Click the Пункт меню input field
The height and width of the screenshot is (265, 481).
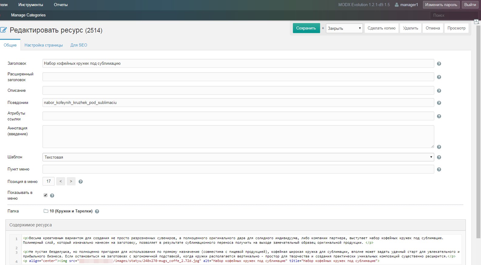coord(238,169)
